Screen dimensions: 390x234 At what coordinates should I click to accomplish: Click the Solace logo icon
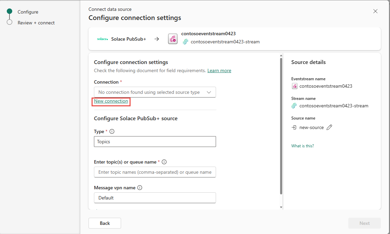pos(102,39)
